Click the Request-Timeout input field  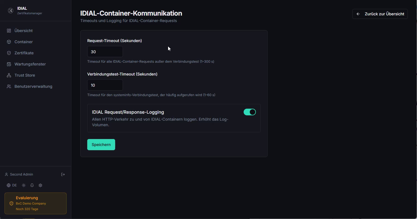pos(105,52)
